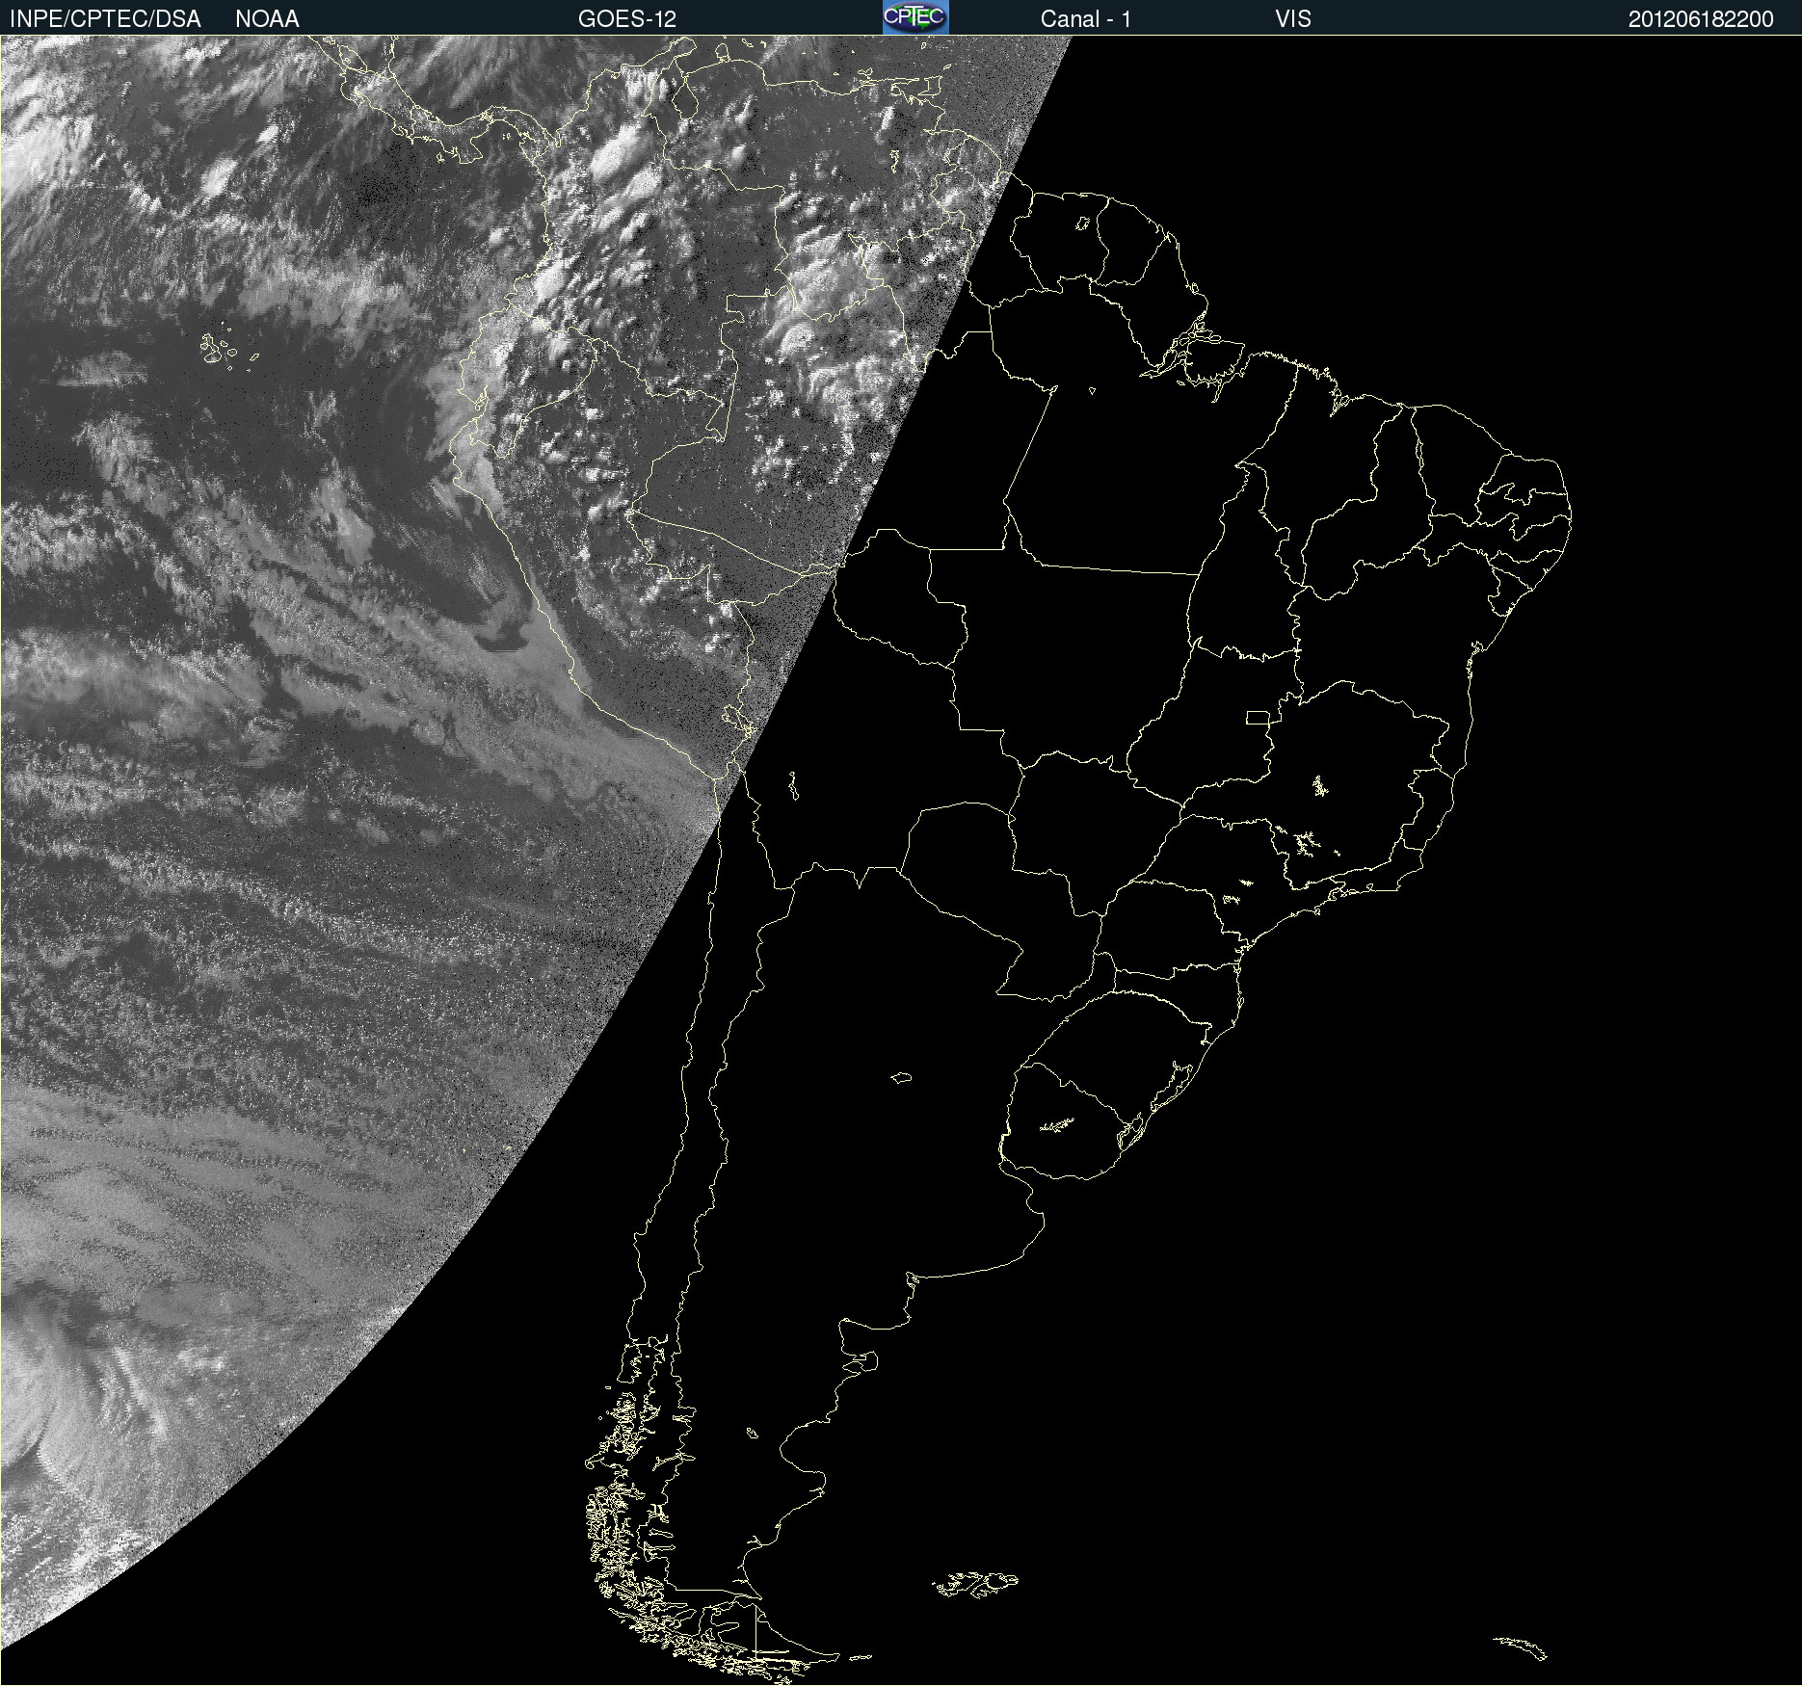Click the VIS channel label
This screenshot has height=1686, width=1802.
click(x=1293, y=19)
